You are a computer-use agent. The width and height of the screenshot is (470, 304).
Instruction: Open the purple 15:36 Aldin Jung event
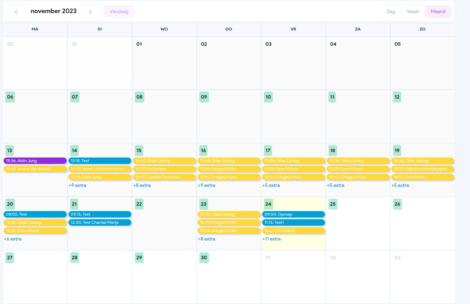tap(35, 161)
